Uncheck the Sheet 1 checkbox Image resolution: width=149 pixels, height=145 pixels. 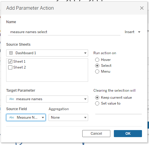point(10,62)
